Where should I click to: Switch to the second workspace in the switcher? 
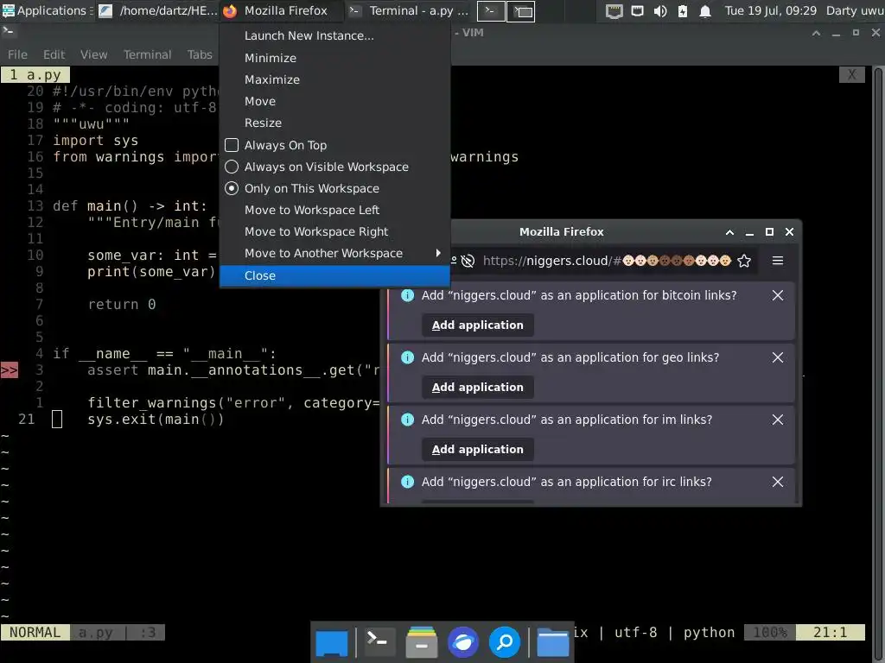520,11
